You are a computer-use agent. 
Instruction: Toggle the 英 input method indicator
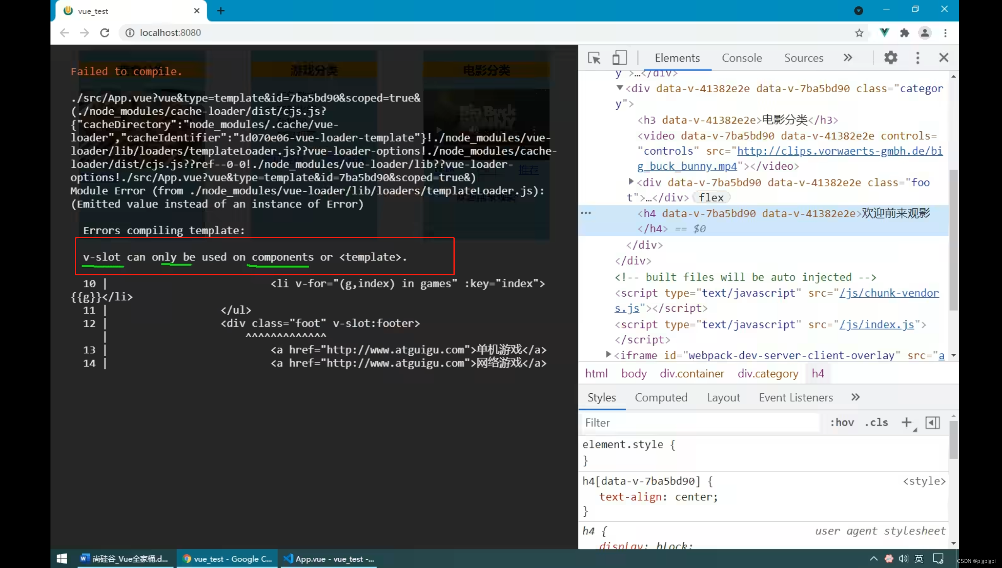919,559
